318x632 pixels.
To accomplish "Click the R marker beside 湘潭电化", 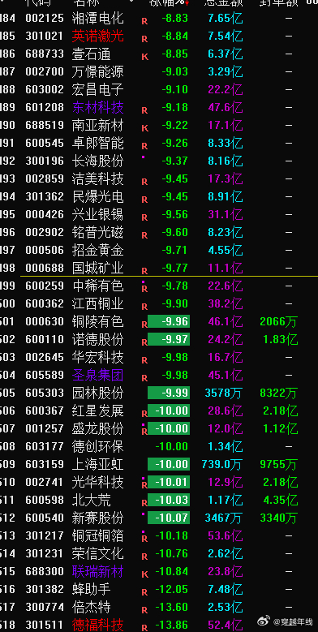I will tap(144, 21).
